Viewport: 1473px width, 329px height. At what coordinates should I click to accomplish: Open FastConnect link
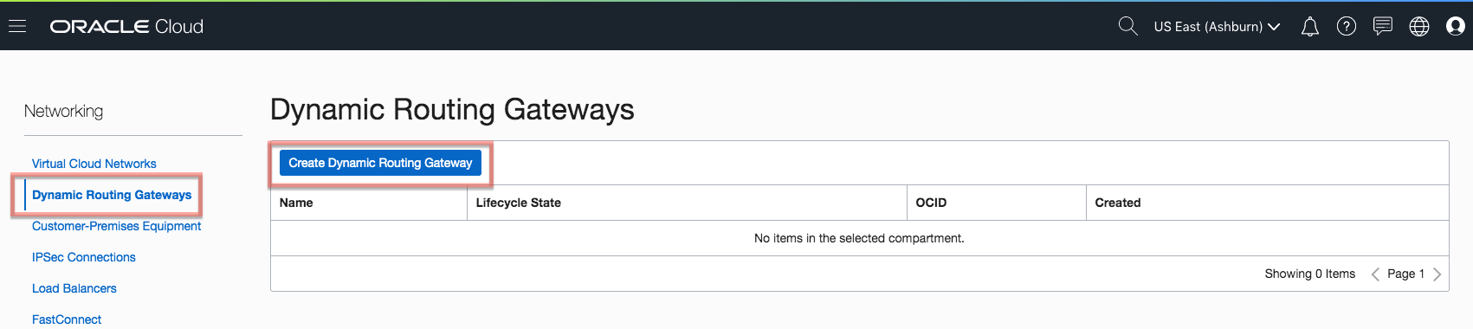point(67,319)
